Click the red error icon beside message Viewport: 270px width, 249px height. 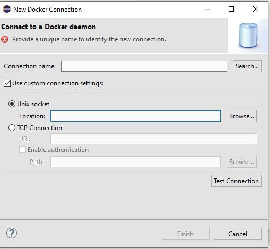(5, 39)
